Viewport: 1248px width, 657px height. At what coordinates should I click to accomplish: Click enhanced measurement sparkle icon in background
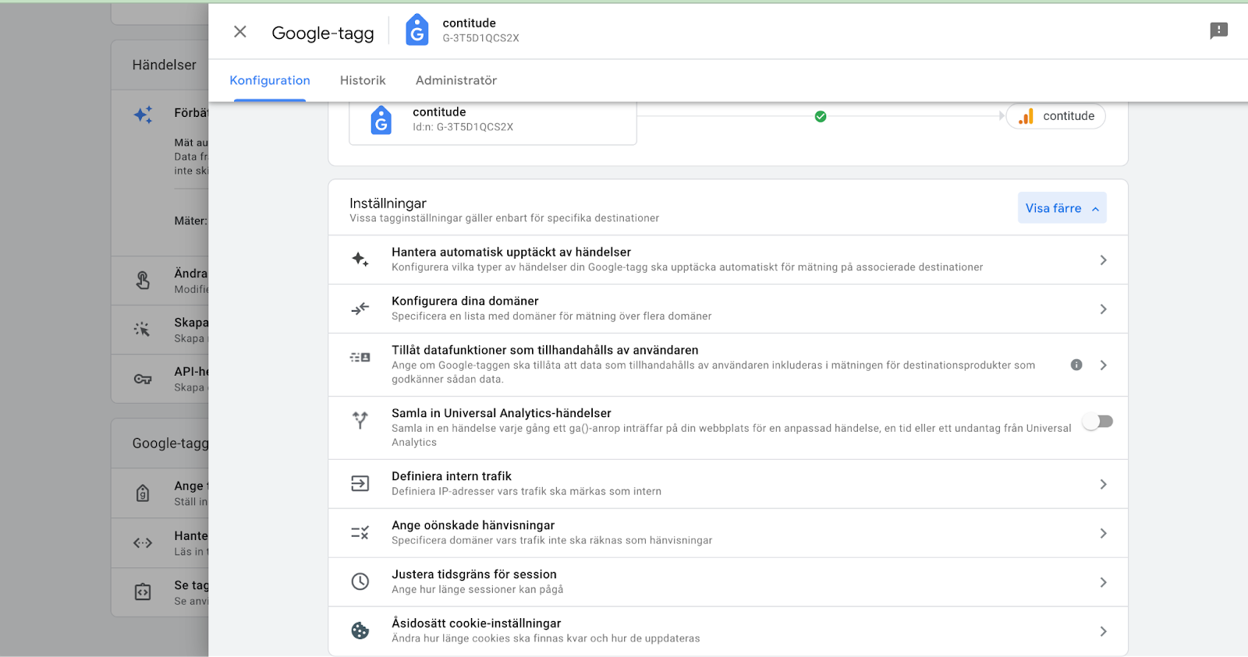(143, 115)
